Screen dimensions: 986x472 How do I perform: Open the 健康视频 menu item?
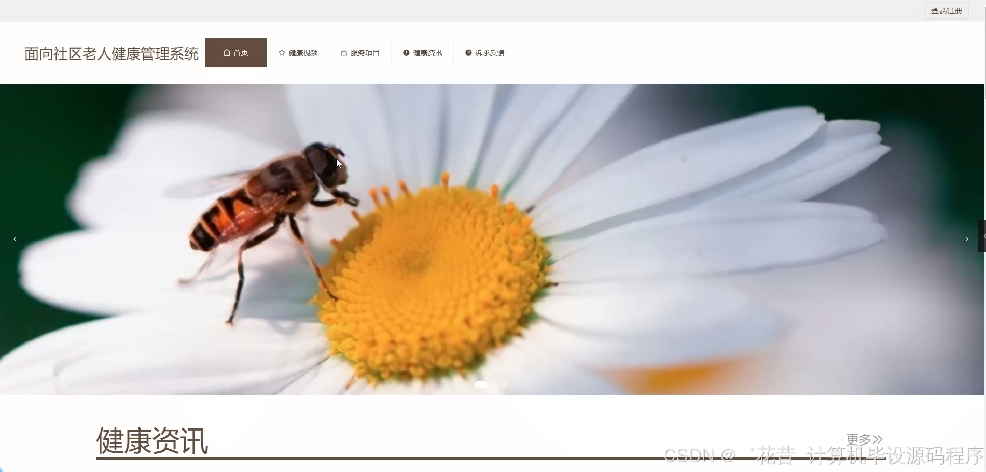[298, 53]
